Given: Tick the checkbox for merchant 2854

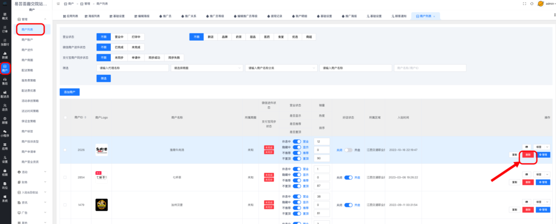Looking at the screenshot, I should [65, 177].
